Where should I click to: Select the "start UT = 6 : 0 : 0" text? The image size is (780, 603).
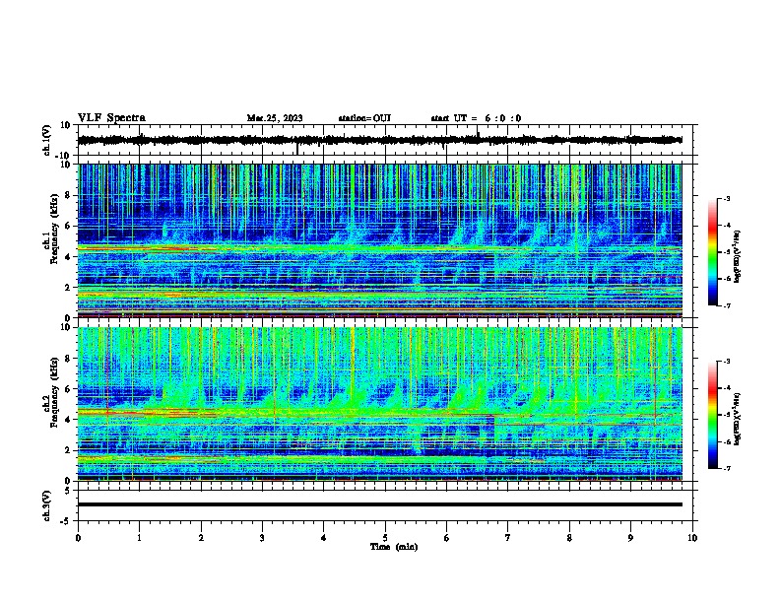(x=476, y=118)
